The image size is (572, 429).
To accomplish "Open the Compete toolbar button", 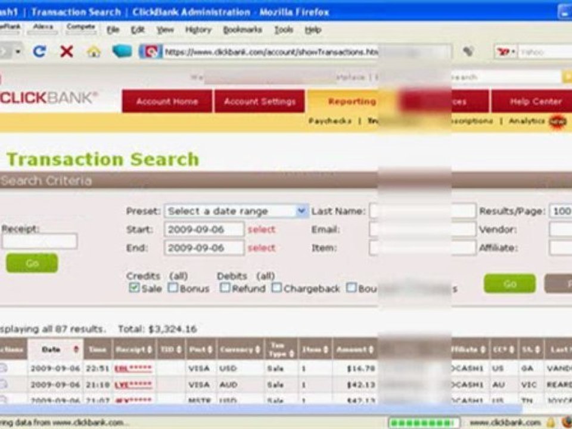I will coord(81,28).
